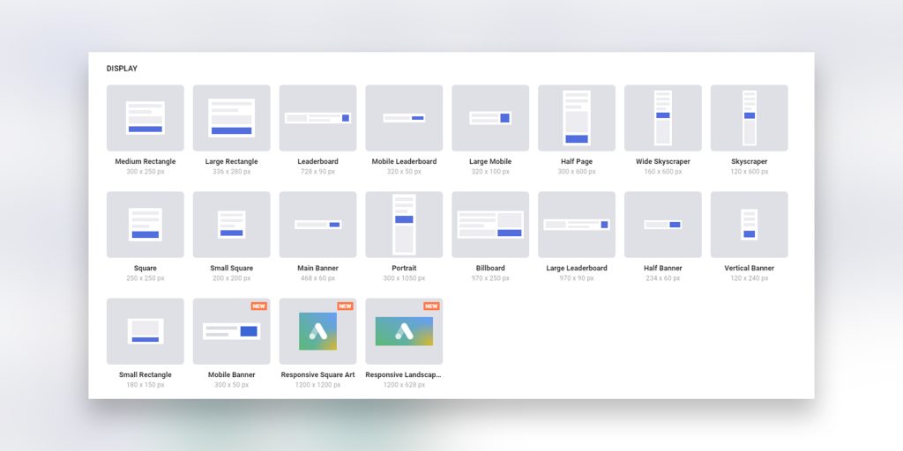Select the new Mobile Banner format
903x451 pixels.
231,331
